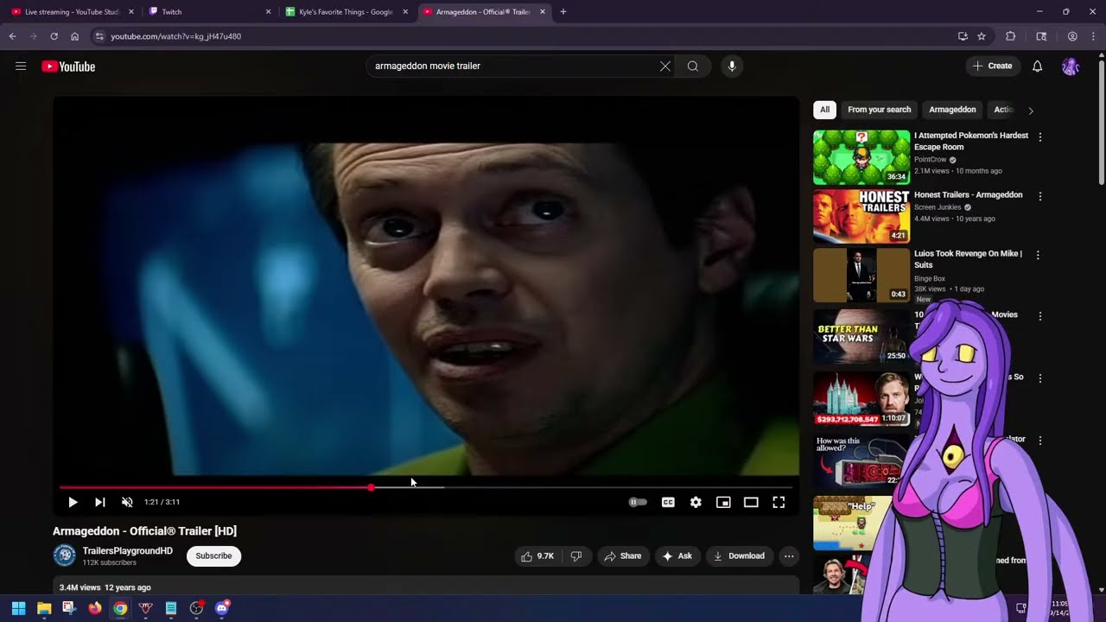Skip to next video
Viewport: 1106px width, 622px height.
pos(100,502)
